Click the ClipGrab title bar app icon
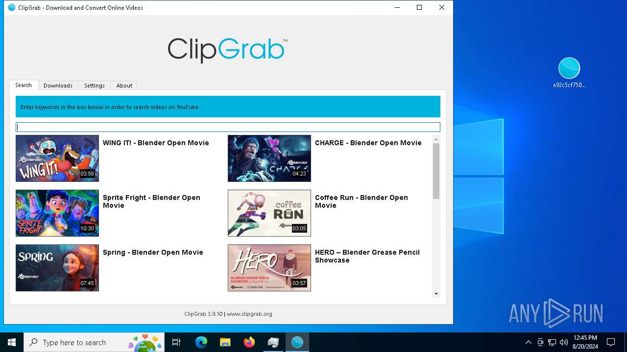627x352 pixels. click(x=12, y=7)
